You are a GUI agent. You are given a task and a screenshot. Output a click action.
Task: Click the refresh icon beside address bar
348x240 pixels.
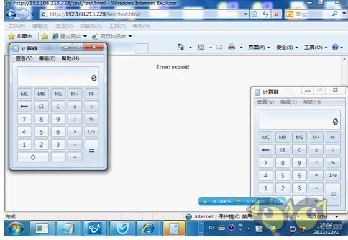click(x=265, y=14)
